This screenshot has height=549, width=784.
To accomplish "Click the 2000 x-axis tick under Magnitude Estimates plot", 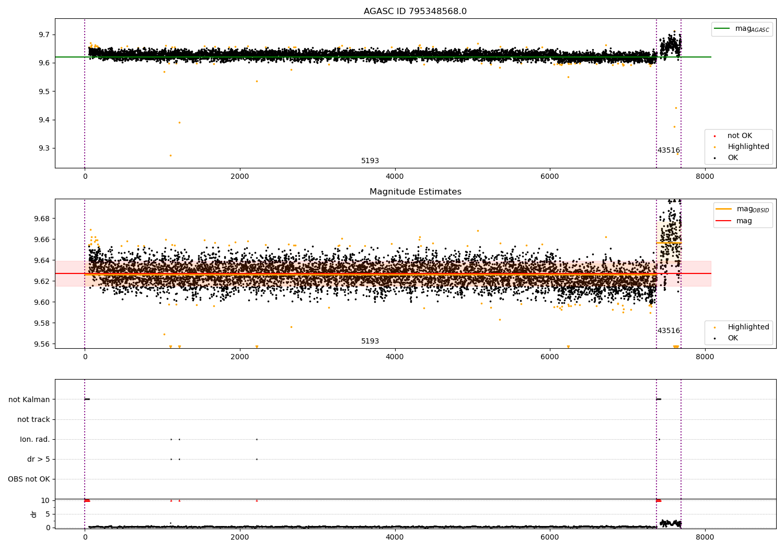I will pos(240,357).
